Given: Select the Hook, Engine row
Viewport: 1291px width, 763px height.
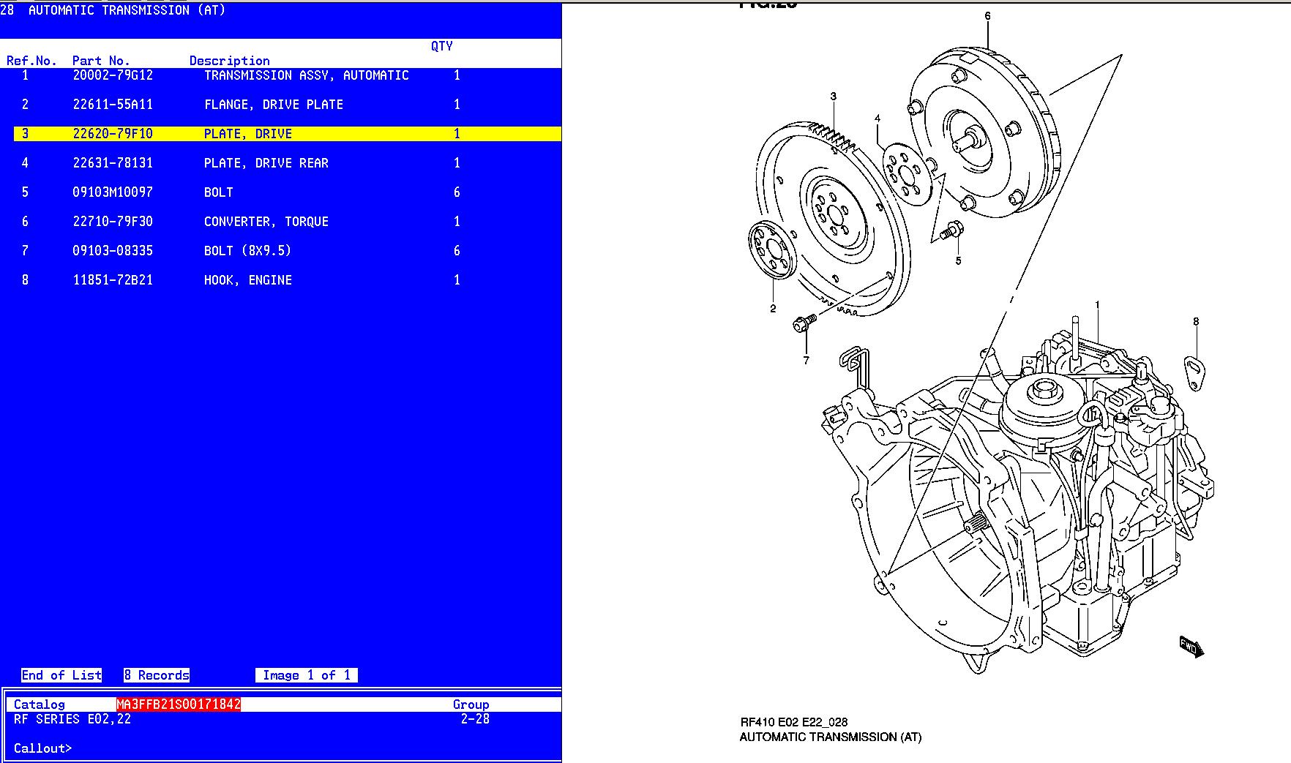Looking at the screenshot, I should coord(247,280).
